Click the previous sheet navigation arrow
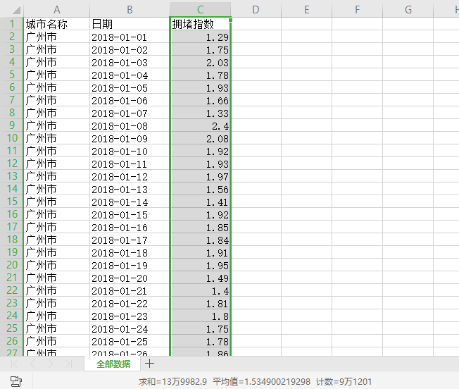Image resolution: width=459 pixels, height=389 pixels. (32, 364)
